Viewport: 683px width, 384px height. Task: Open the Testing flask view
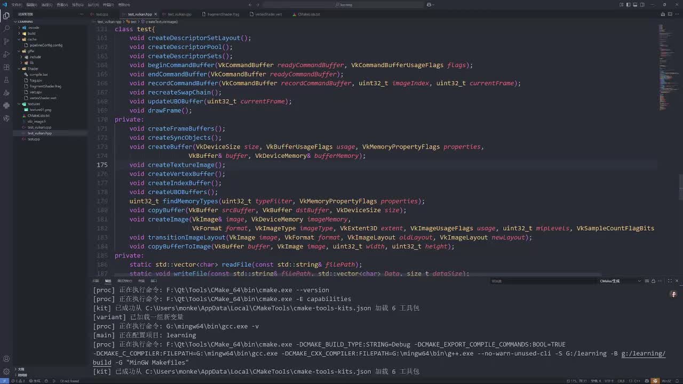coord(6,79)
